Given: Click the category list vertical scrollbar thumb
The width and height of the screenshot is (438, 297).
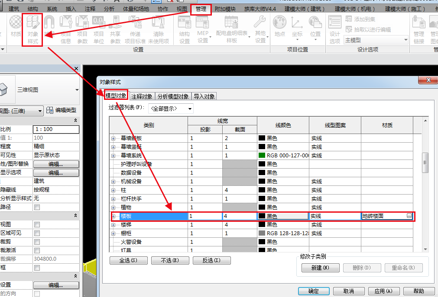Looking at the screenshot, I should click(425, 163).
